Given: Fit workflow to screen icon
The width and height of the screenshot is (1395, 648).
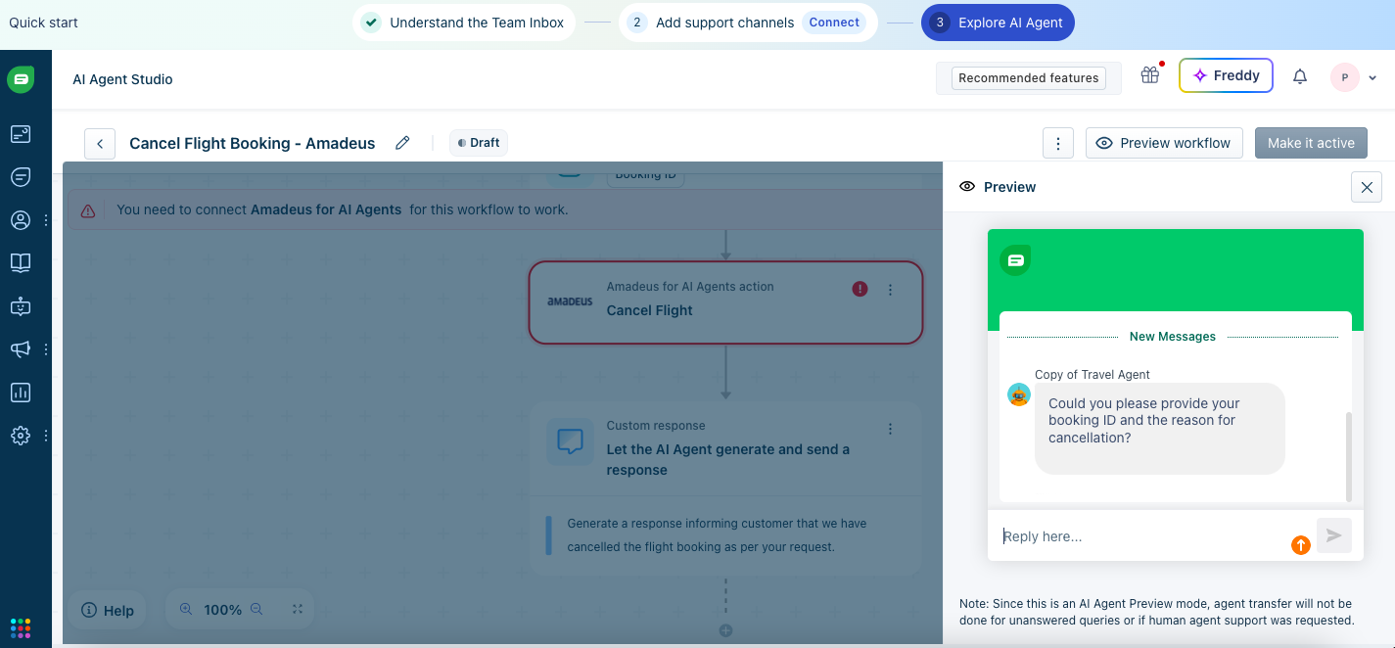Looking at the screenshot, I should pyautogui.click(x=298, y=609).
